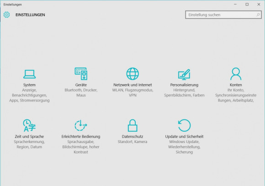The height and width of the screenshot is (186, 265).
Task: Open the System laptop icon
Action: click(29, 74)
